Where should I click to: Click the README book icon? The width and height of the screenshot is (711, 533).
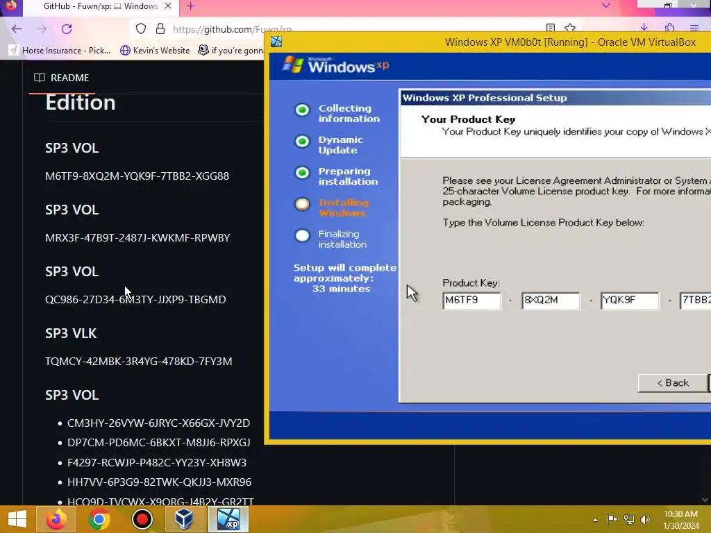pos(40,78)
